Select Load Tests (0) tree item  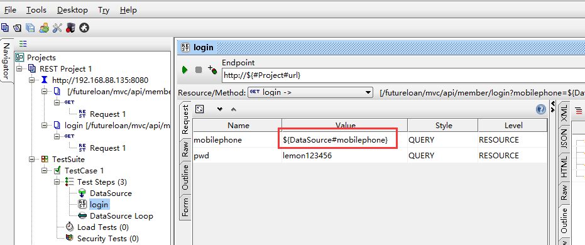coord(102,227)
